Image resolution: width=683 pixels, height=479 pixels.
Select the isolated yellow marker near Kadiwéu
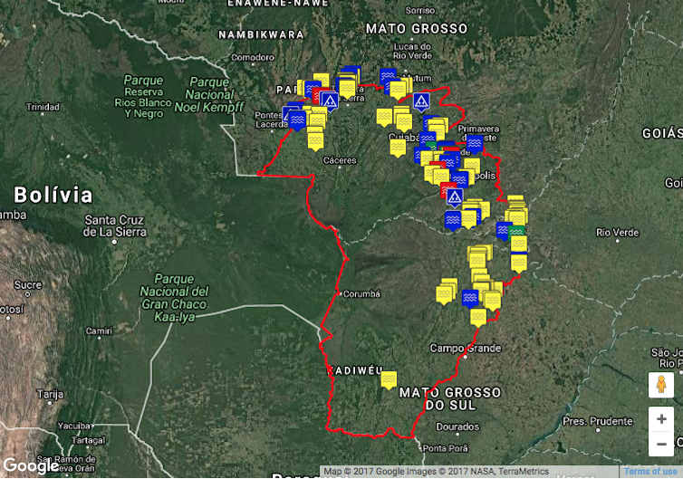(x=389, y=379)
